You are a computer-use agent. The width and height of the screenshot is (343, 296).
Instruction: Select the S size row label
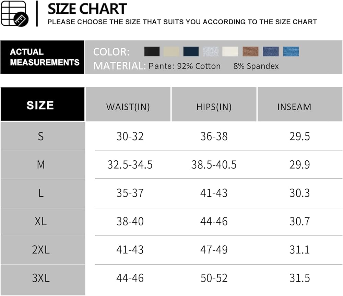(41, 136)
